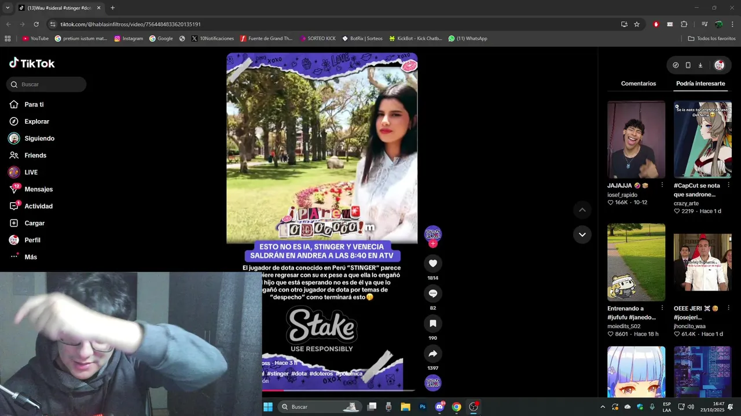The width and height of the screenshot is (741, 416).
Task: Open the Chrome media control icon
Action: 705,24
